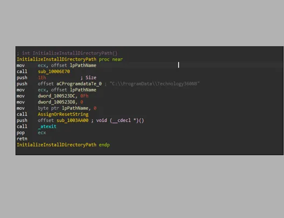The width and height of the screenshot is (284, 218).
Task: Open the _atexit call target
Action: pos(47,126)
